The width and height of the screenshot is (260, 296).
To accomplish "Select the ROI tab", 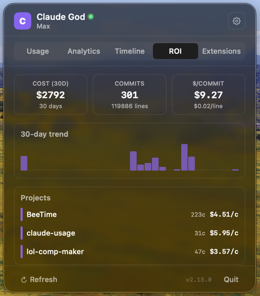I will click(175, 51).
